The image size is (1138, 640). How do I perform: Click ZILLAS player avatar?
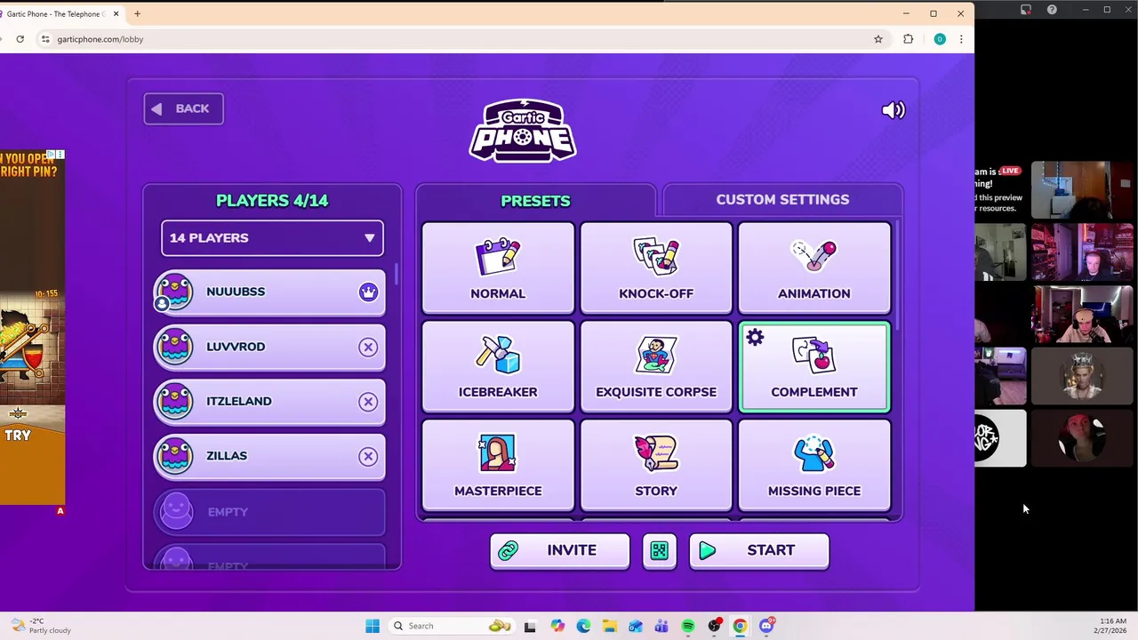[x=174, y=456]
